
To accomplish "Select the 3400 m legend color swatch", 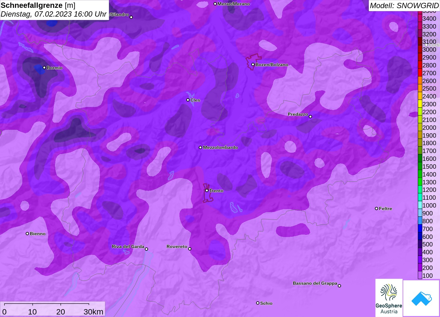I will point(420,18).
